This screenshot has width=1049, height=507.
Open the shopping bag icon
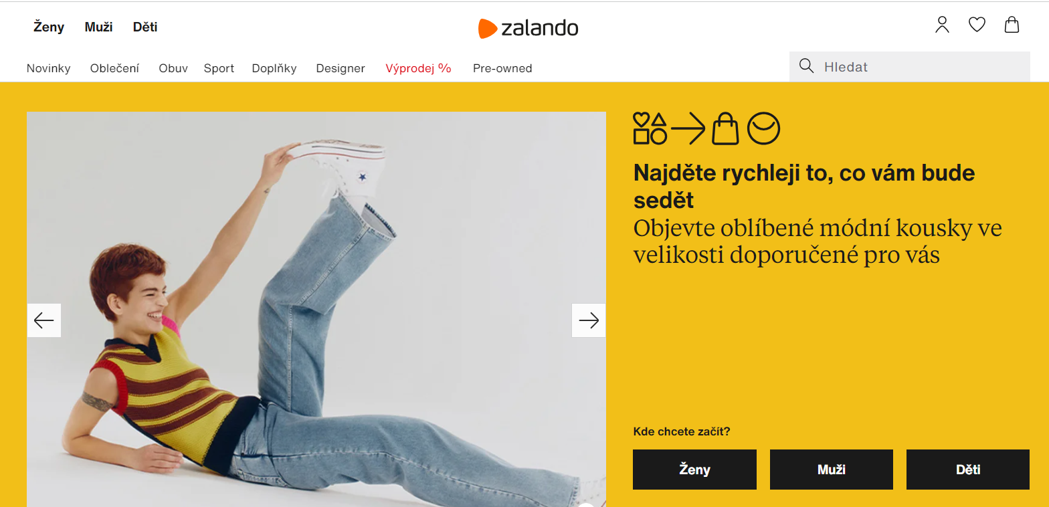pos(1012,25)
